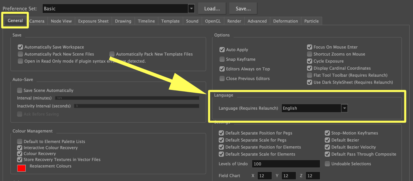This screenshot has height=181, width=413.
Task: Enable Save Scene Automatically checkbox
Action: [20, 90]
